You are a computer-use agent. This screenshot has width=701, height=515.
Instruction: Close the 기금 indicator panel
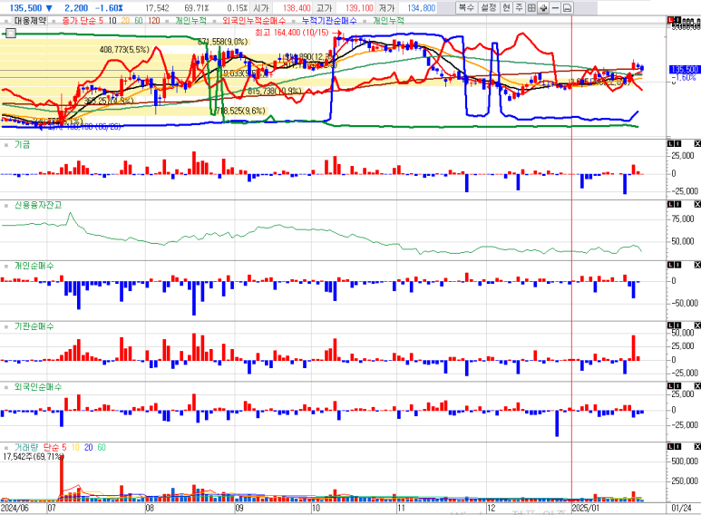pos(697,143)
